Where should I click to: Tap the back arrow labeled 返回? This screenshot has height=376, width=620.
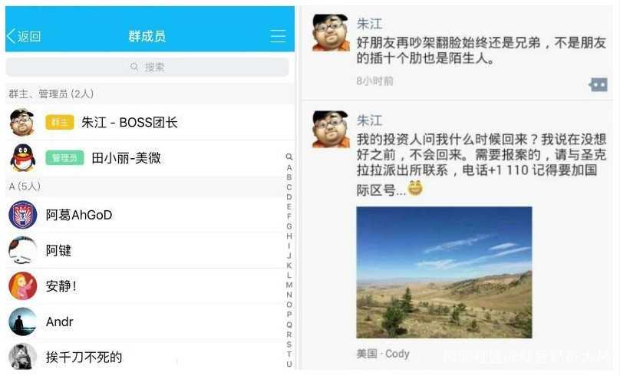[24, 36]
